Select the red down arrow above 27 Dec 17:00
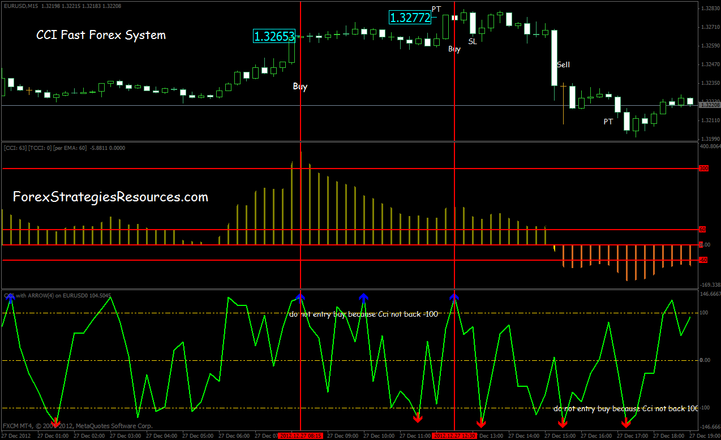Image resolution: width=721 pixels, height=440 pixels. (626, 422)
